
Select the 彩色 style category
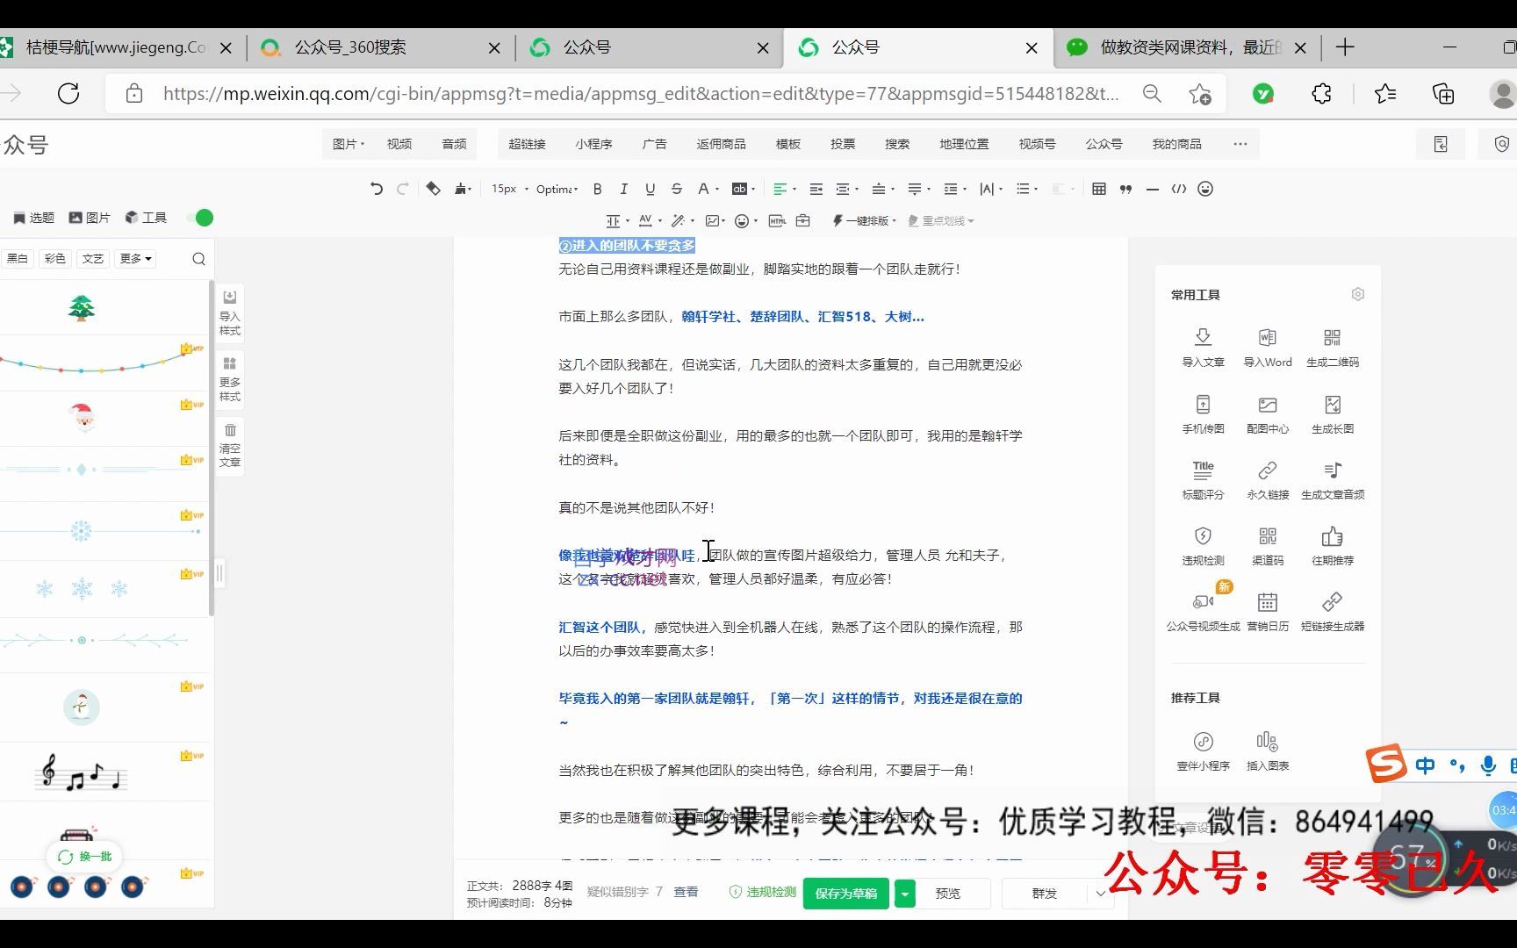point(54,257)
